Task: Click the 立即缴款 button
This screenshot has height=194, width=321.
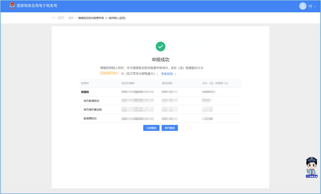Action: [151, 128]
